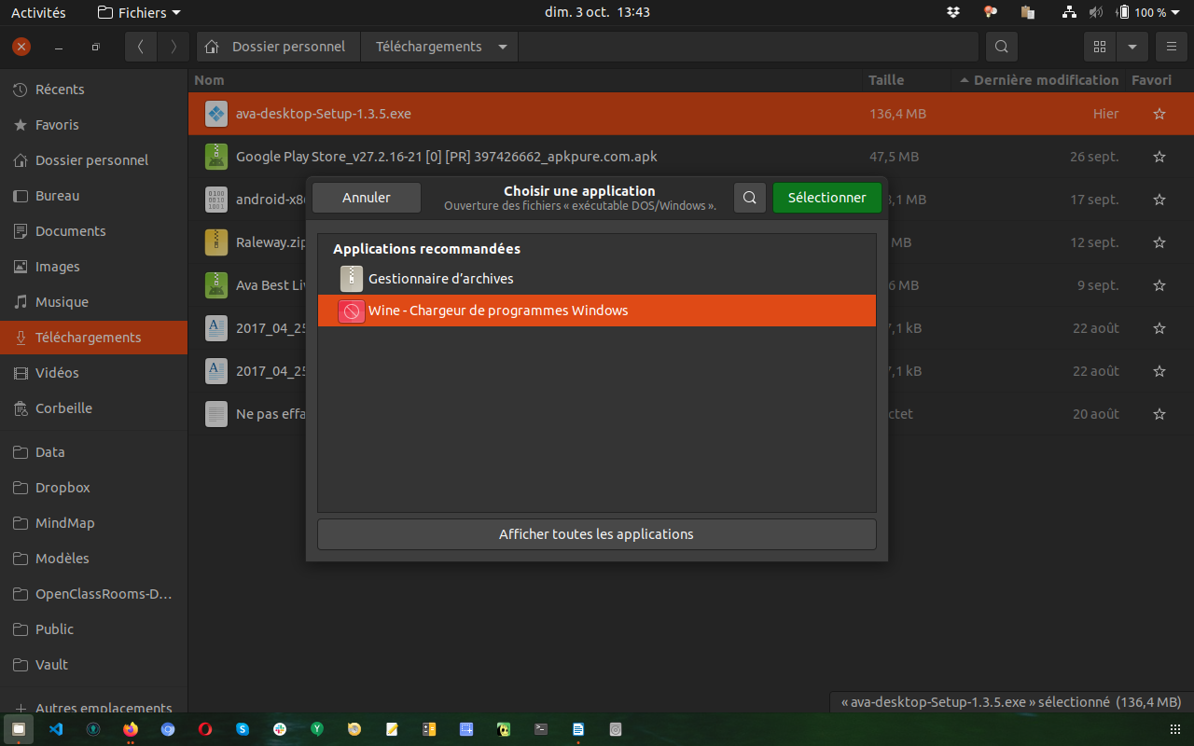Open MindMap bookmark in sidebar
The width and height of the screenshot is (1194, 746).
(93, 523)
